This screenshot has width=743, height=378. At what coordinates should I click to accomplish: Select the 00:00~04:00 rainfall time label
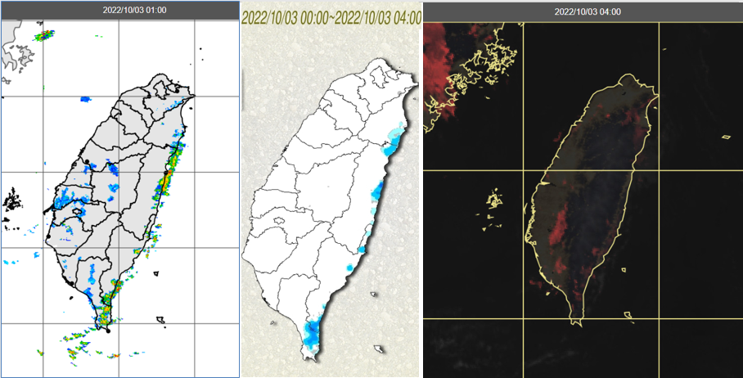click(331, 17)
